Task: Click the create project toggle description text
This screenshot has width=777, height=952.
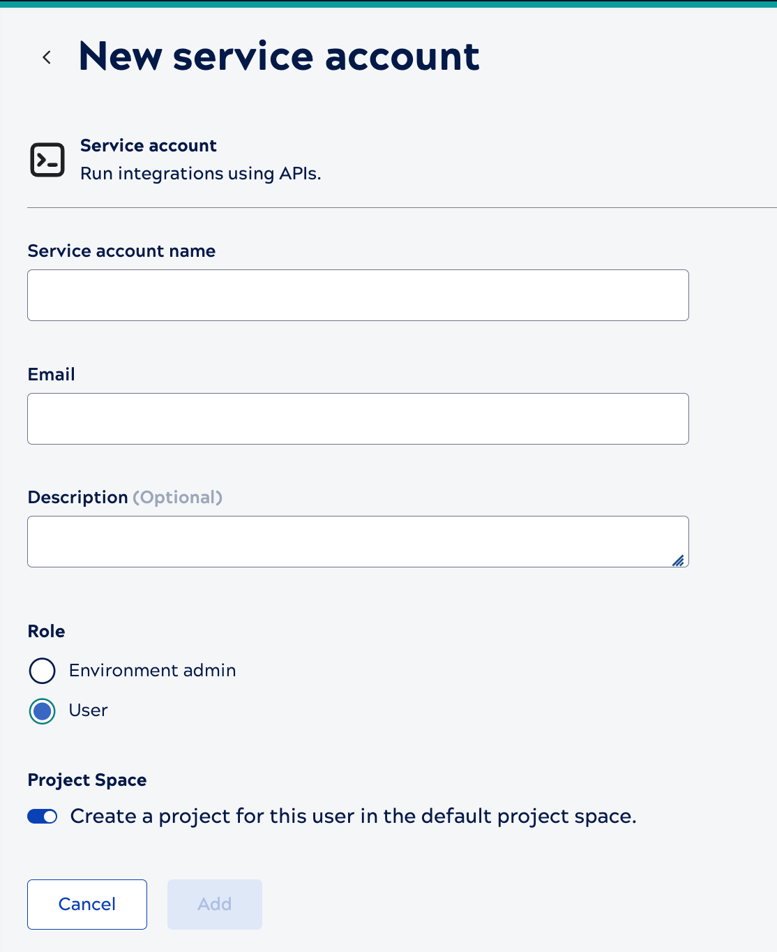Action: (x=353, y=816)
